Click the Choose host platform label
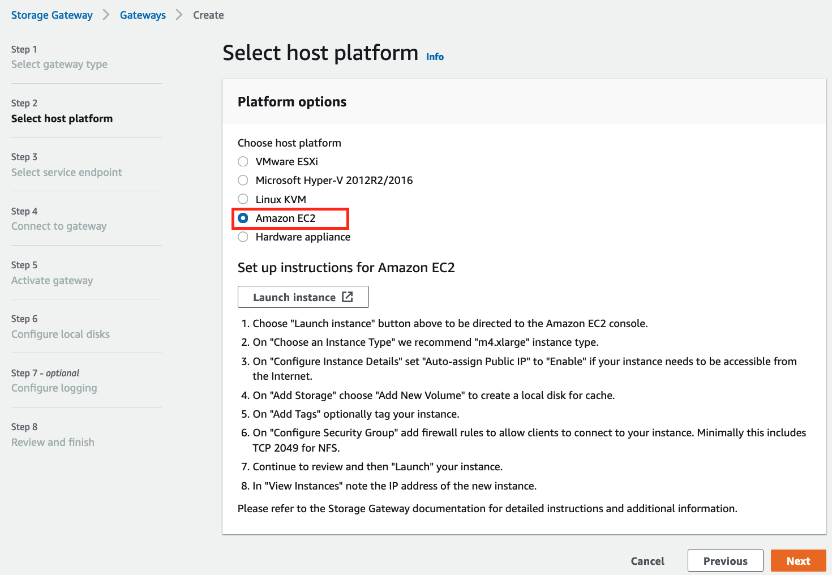 tap(289, 143)
